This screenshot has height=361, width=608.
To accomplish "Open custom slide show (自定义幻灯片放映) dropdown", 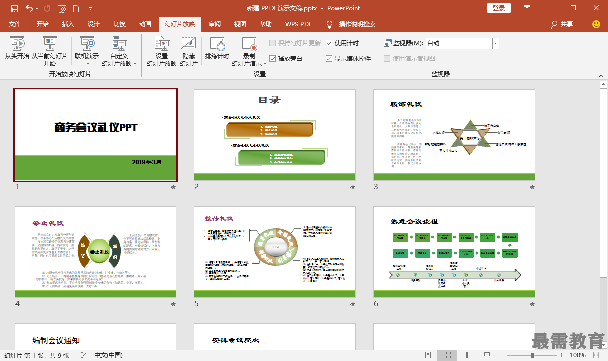I will click(119, 52).
